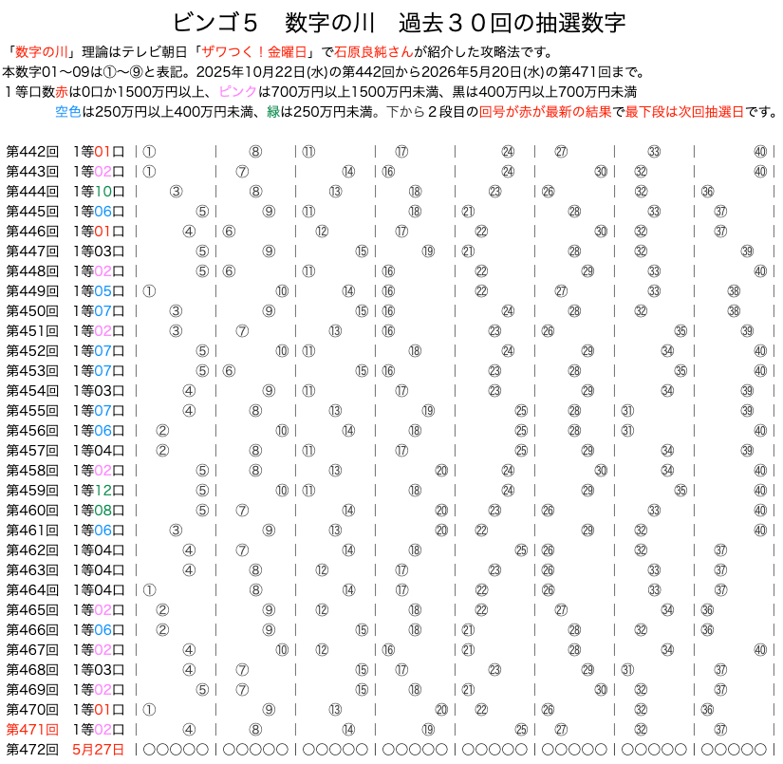This screenshot has height=764, width=783.
Task: Click number ⑬ in the 第470回 row
Action: click(x=336, y=710)
